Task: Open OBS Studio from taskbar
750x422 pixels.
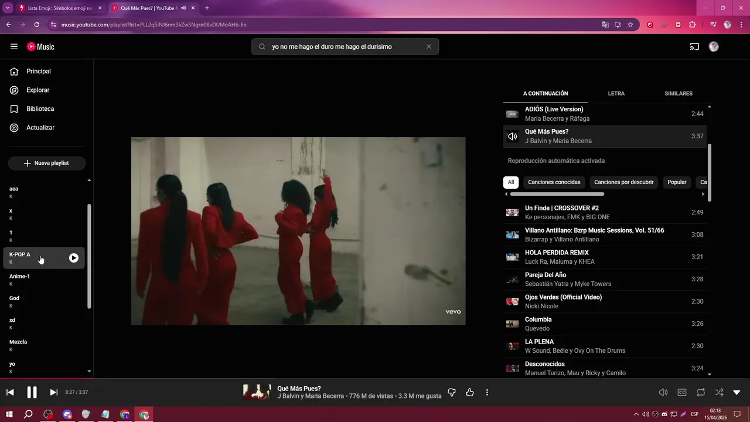Action: [48, 414]
